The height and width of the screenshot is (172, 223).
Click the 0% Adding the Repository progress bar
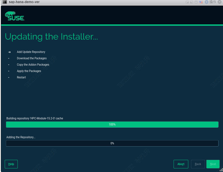112,143
